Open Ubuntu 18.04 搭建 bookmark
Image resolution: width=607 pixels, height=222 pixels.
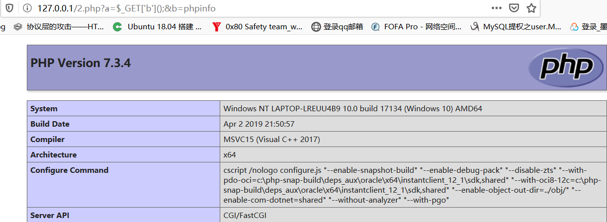(157, 26)
